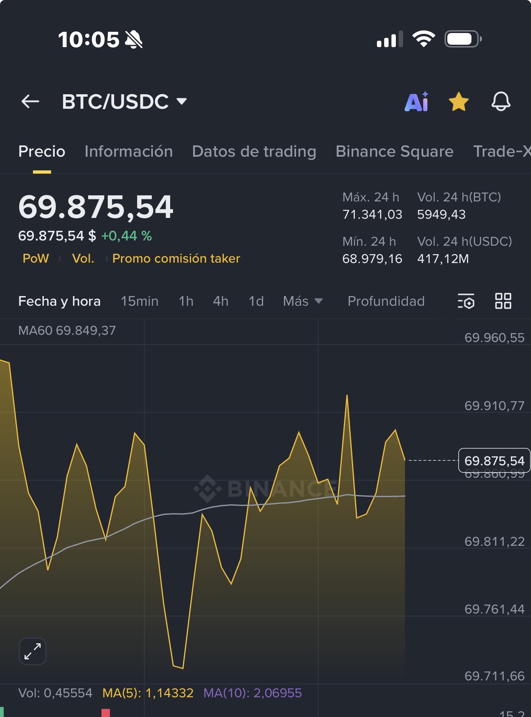Open the BTC/USDC pair selector dropdown
The width and height of the screenshot is (531, 717).
pyautogui.click(x=124, y=102)
